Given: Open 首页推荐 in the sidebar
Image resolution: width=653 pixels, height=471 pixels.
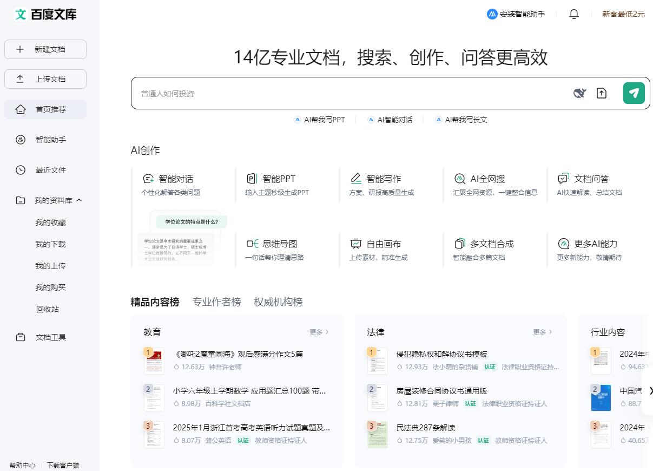Looking at the screenshot, I should point(45,109).
